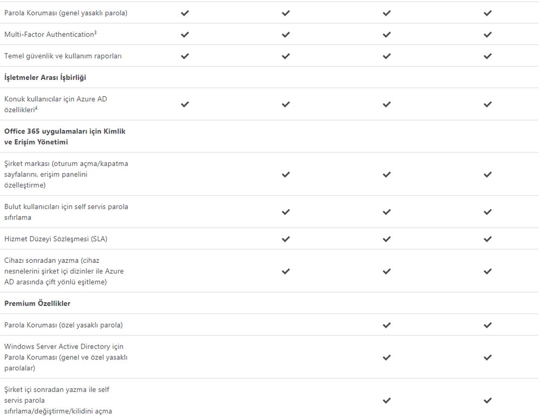Click third-column checkmark for Windows Server Active Directory row
The height and width of the screenshot is (419, 540).
pyautogui.click(x=386, y=357)
